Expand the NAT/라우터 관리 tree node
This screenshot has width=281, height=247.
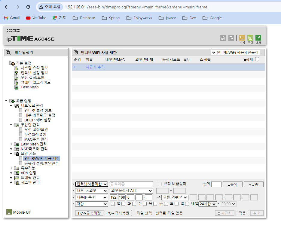11,149
